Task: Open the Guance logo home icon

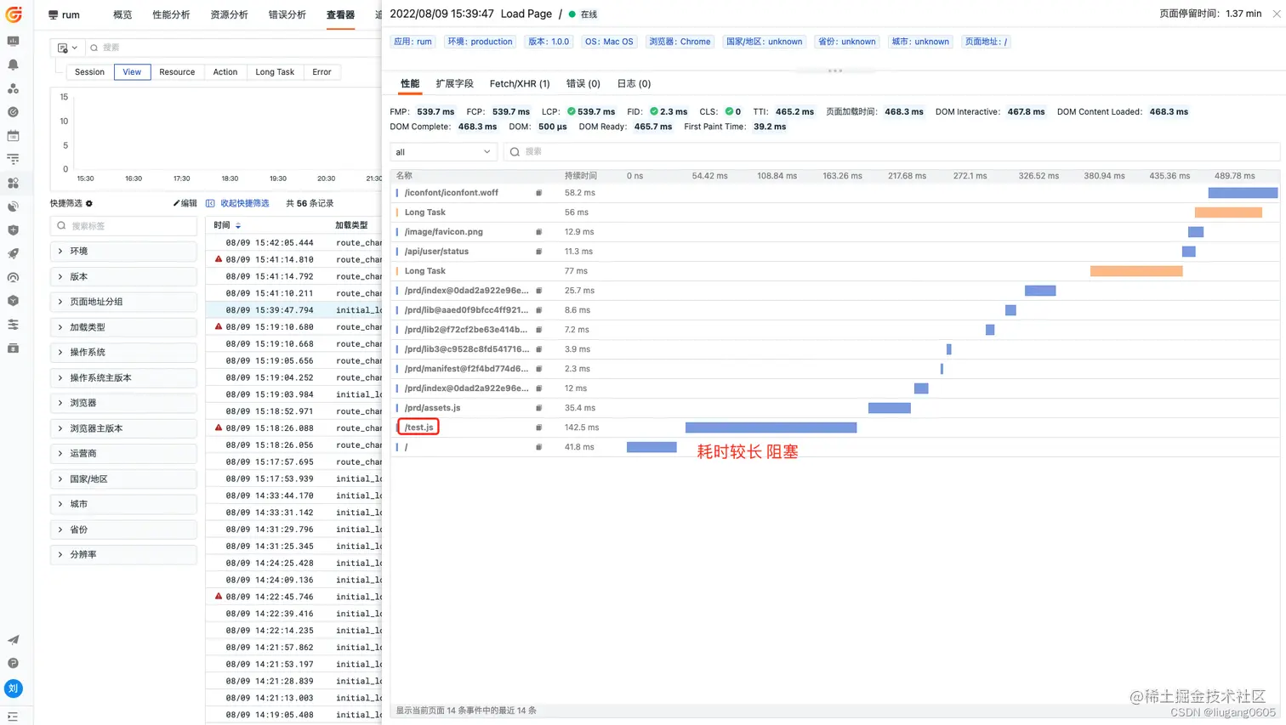Action: (x=14, y=14)
